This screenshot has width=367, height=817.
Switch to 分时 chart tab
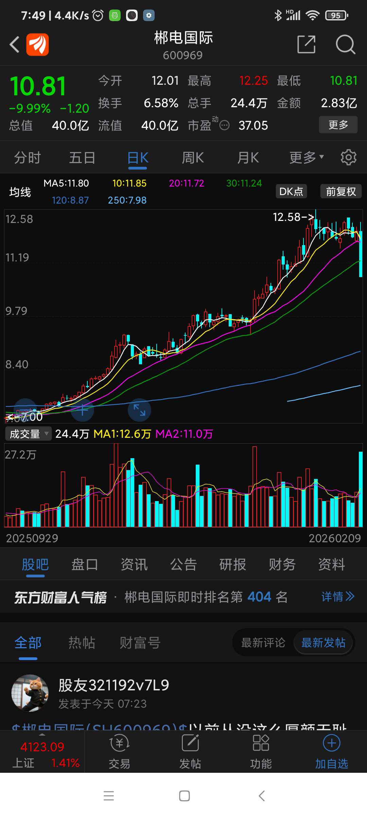click(x=28, y=158)
